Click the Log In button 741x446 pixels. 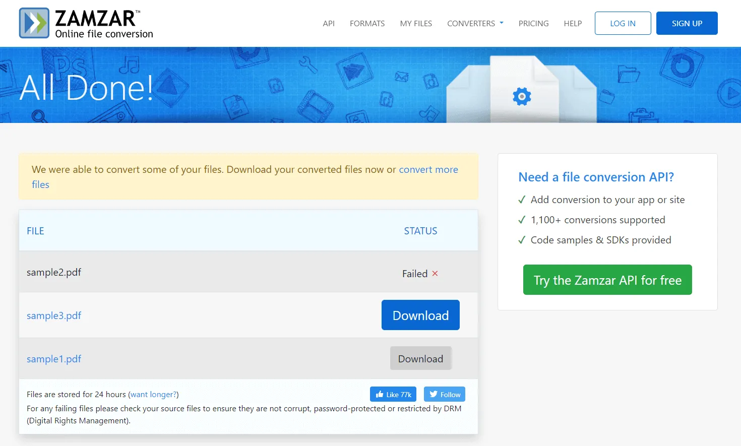click(x=623, y=23)
